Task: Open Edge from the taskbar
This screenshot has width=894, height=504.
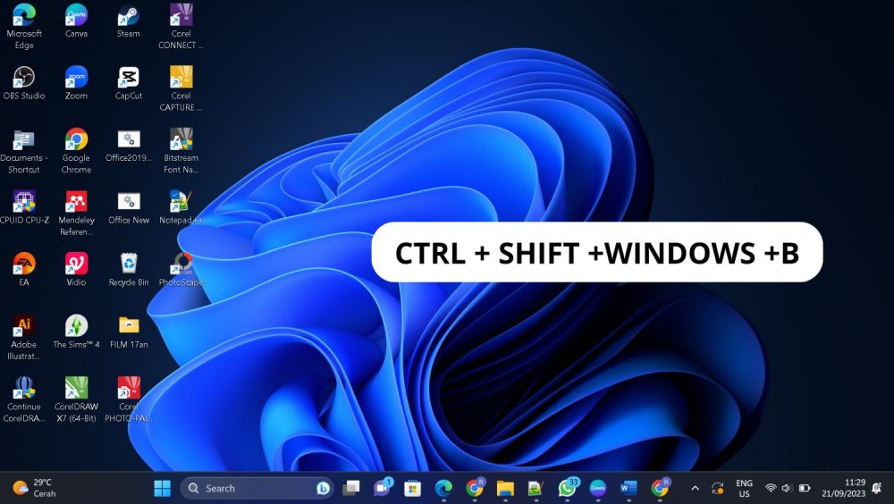Action: [443, 488]
